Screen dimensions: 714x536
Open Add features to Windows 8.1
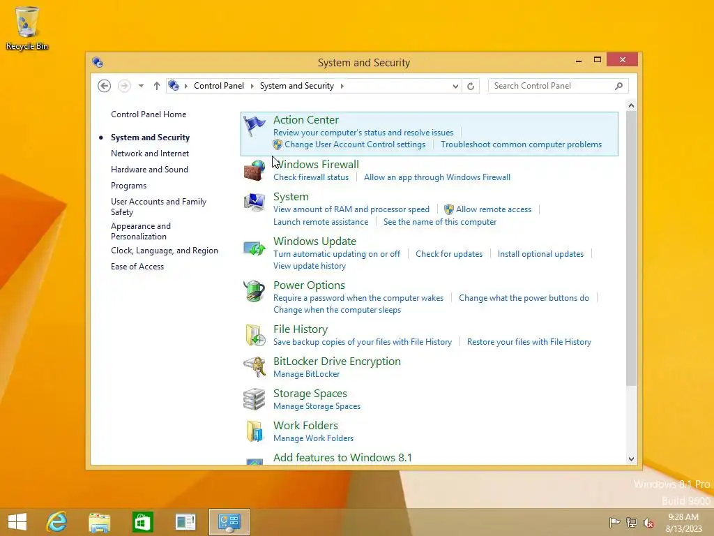tap(342, 457)
